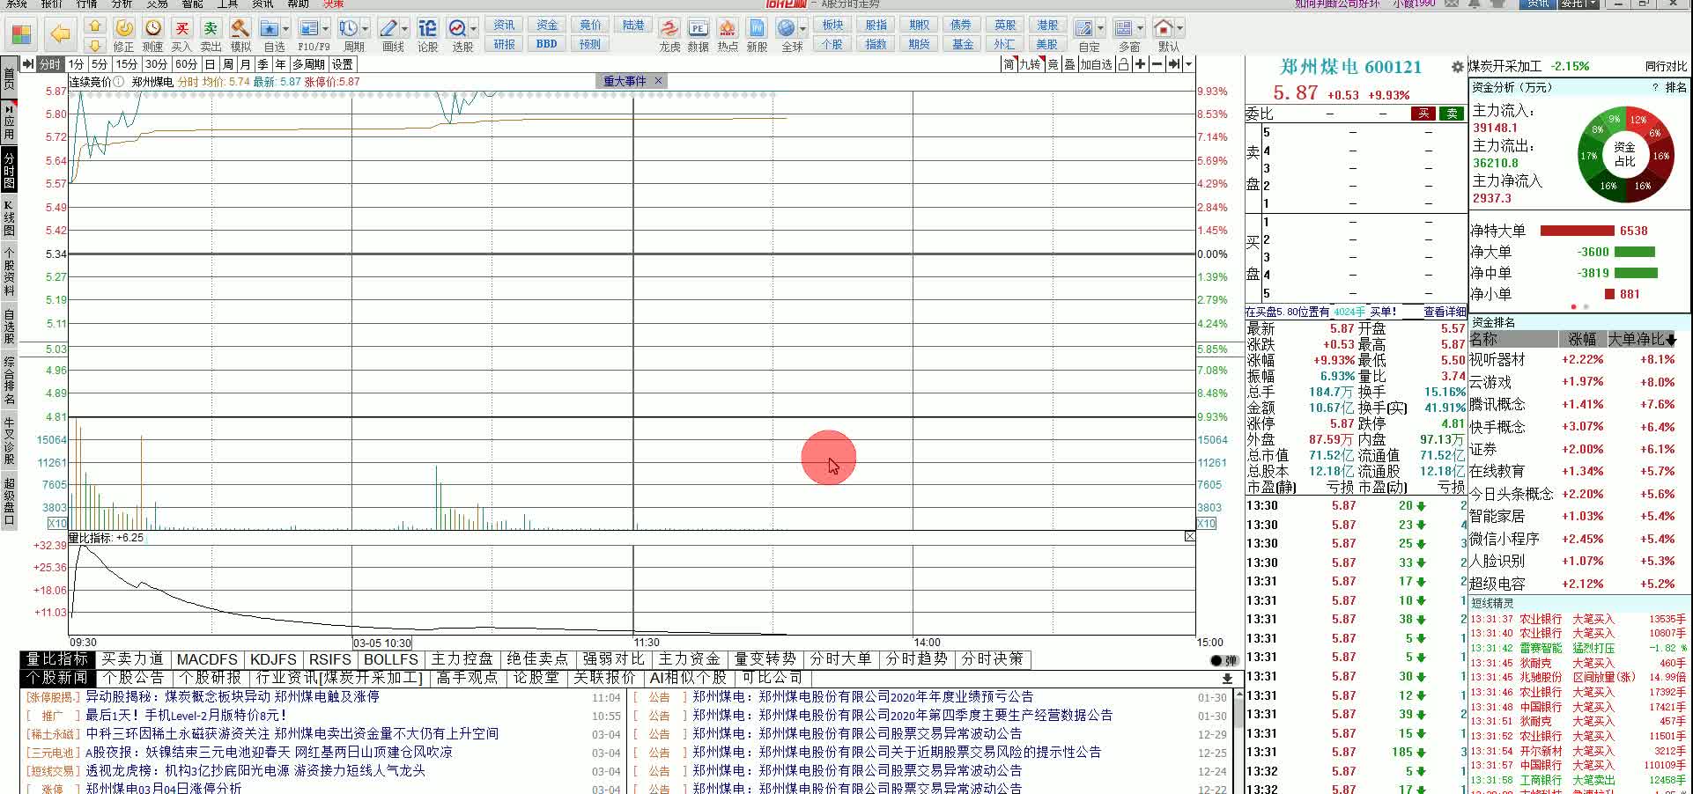Expand the 多窗 dropdown arrow
This screenshot has height=794, width=1693.
[1140, 29]
